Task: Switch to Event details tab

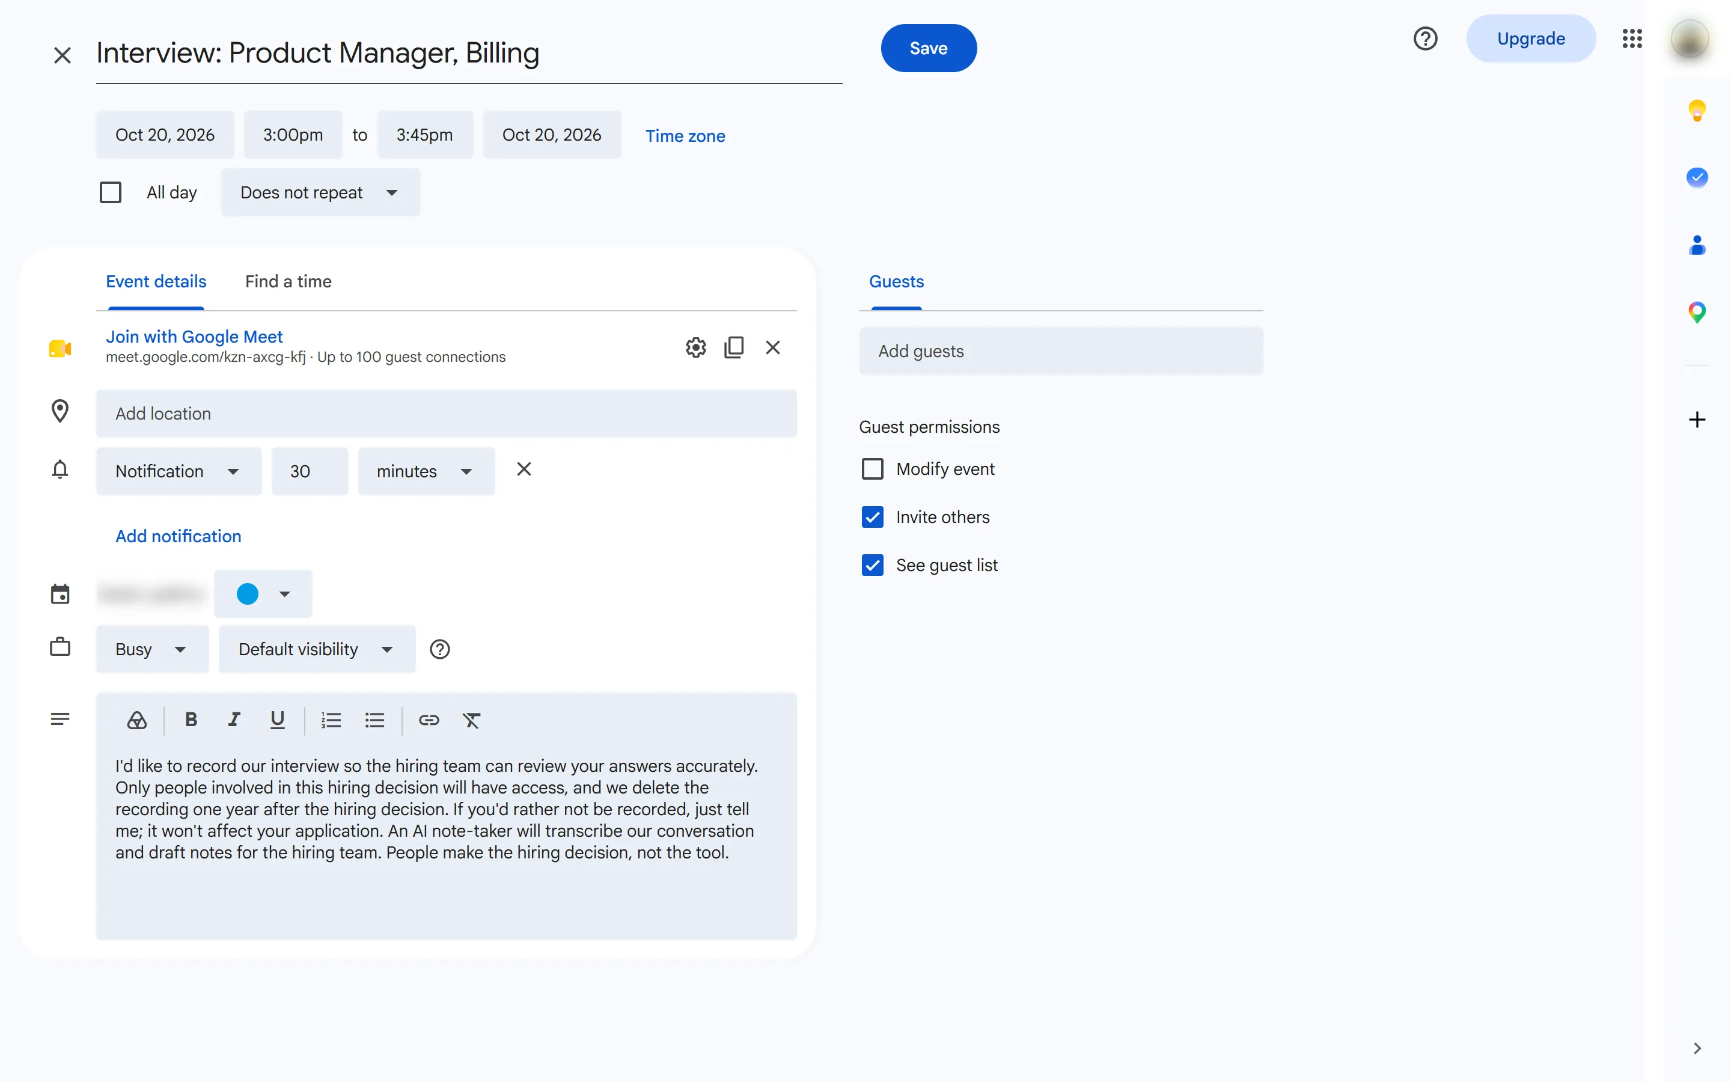Action: click(x=156, y=282)
